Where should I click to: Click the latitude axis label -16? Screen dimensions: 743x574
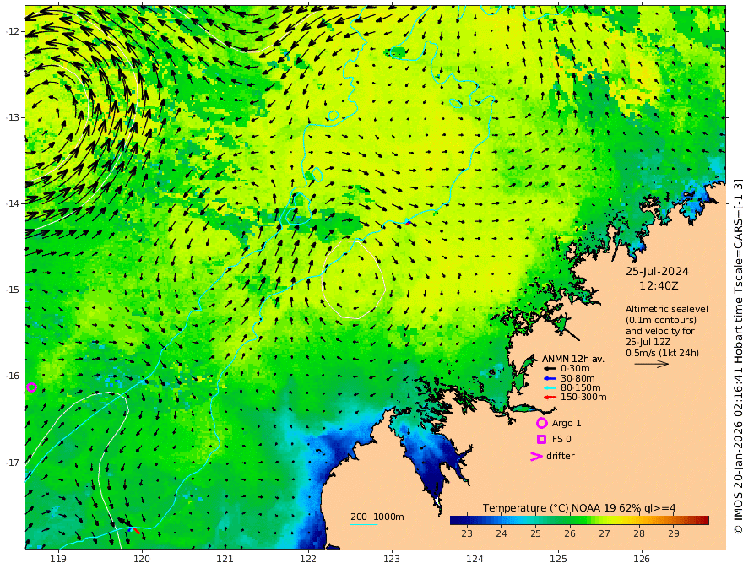click(13, 376)
